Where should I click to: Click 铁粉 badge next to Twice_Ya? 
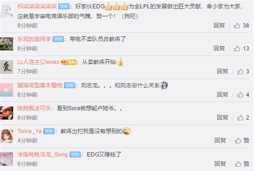[x=49, y=131]
